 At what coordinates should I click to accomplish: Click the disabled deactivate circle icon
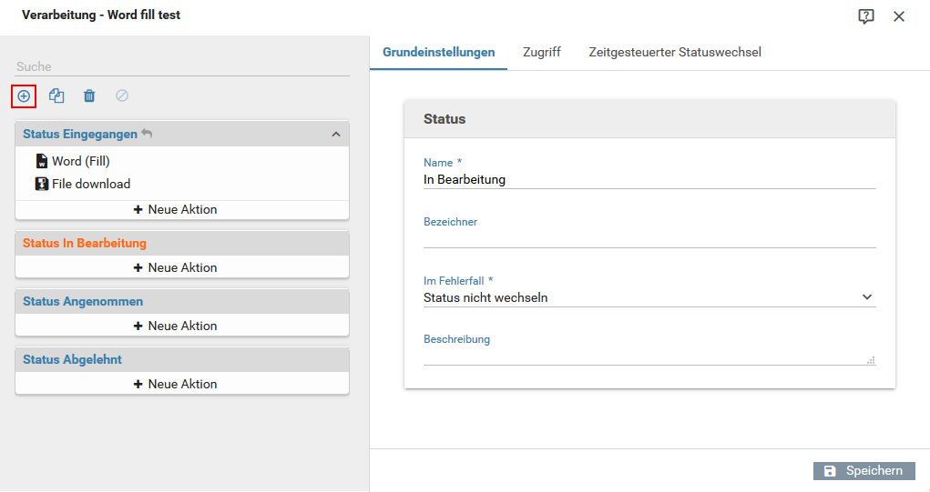pyautogui.click(x=121, y=95)
